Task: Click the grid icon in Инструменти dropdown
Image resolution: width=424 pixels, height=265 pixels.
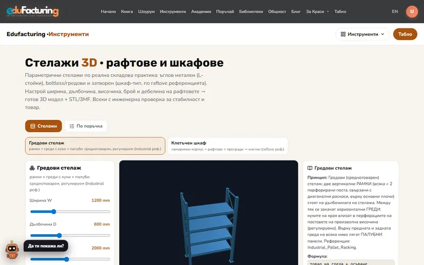Action: [343, 34]
